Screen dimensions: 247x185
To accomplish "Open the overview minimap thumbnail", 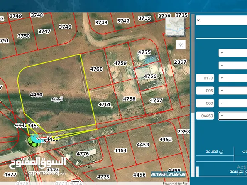I will (175, 27).
